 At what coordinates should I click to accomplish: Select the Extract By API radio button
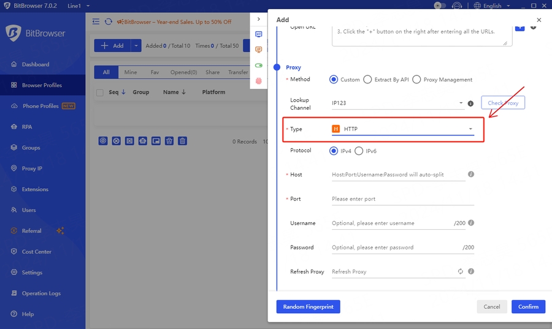(x=367, y=79)
